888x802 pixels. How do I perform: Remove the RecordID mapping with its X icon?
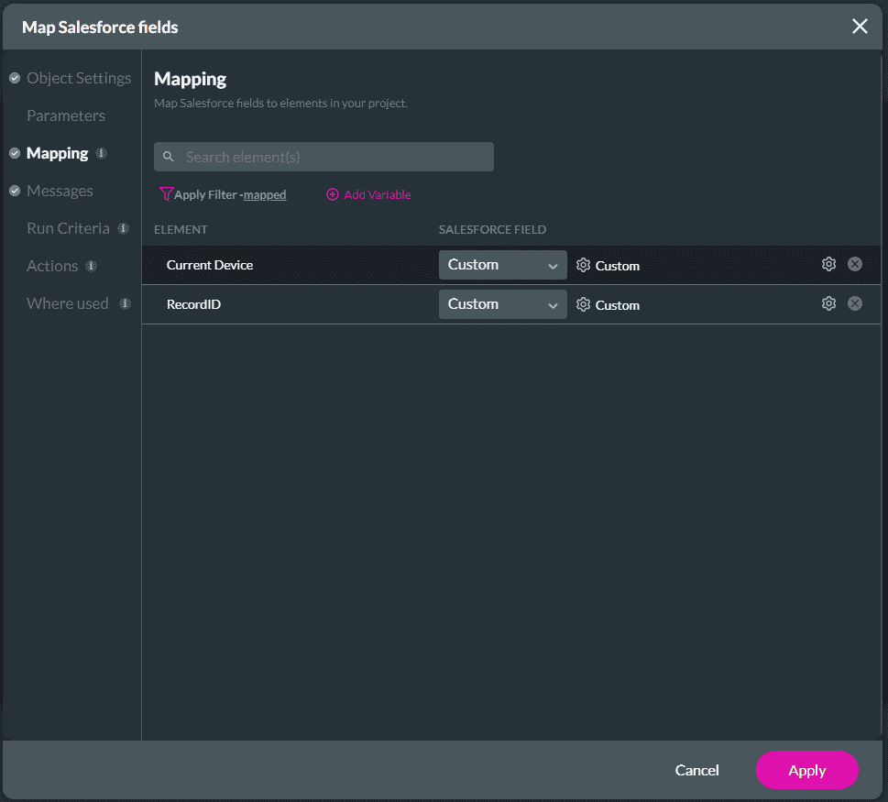(x=854, y=302)
